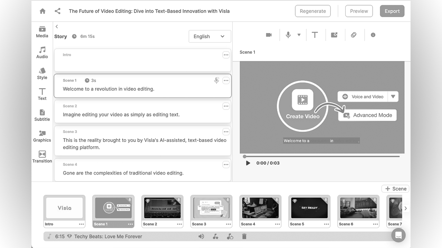This screenshot has width=442, height=248.
Task: Click the Preview button
Action: pos(359,11)
